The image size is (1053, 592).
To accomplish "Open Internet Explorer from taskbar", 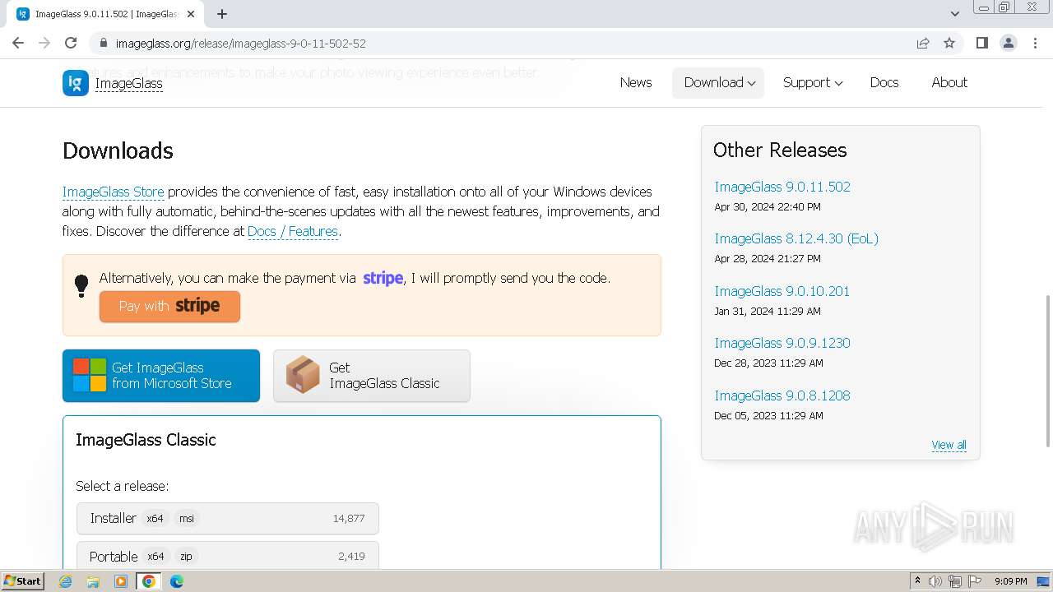I will 66,581.
